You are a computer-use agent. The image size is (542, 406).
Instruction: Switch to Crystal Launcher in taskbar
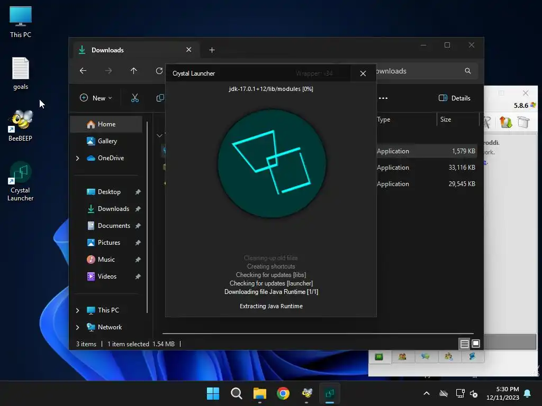click(x=330, y=393)
